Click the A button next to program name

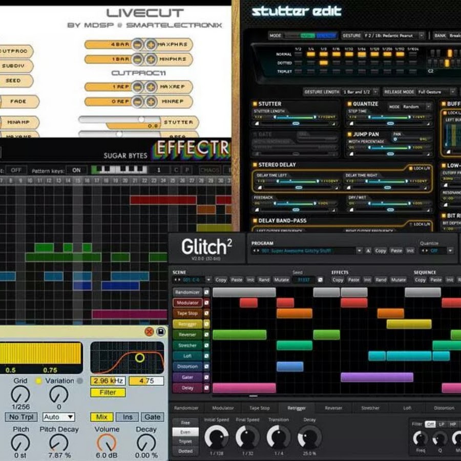coord(368,251)
